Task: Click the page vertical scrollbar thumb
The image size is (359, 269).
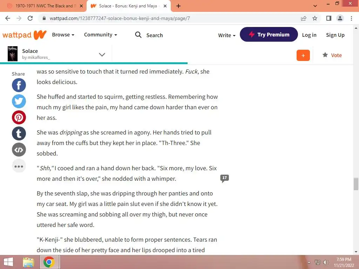Action: [x=356, y=184]
